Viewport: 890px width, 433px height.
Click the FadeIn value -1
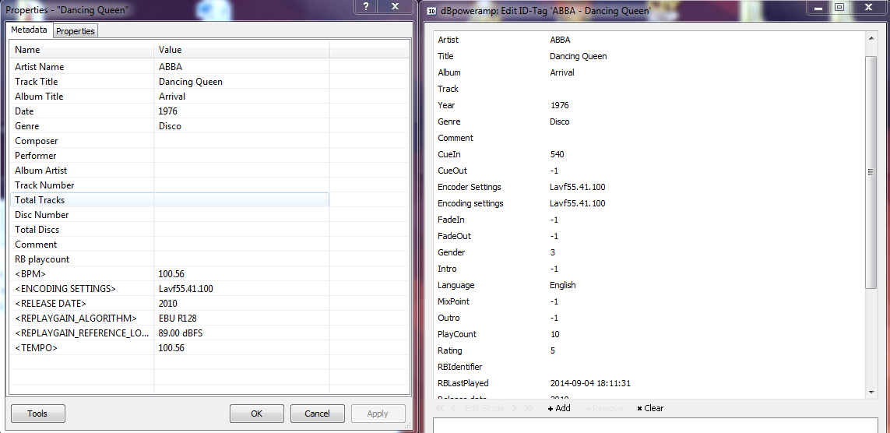(554, 220)
